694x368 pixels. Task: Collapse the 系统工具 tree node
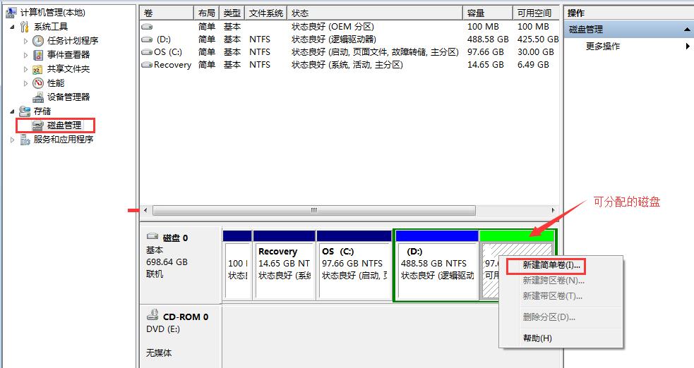(x=13, y=27)
